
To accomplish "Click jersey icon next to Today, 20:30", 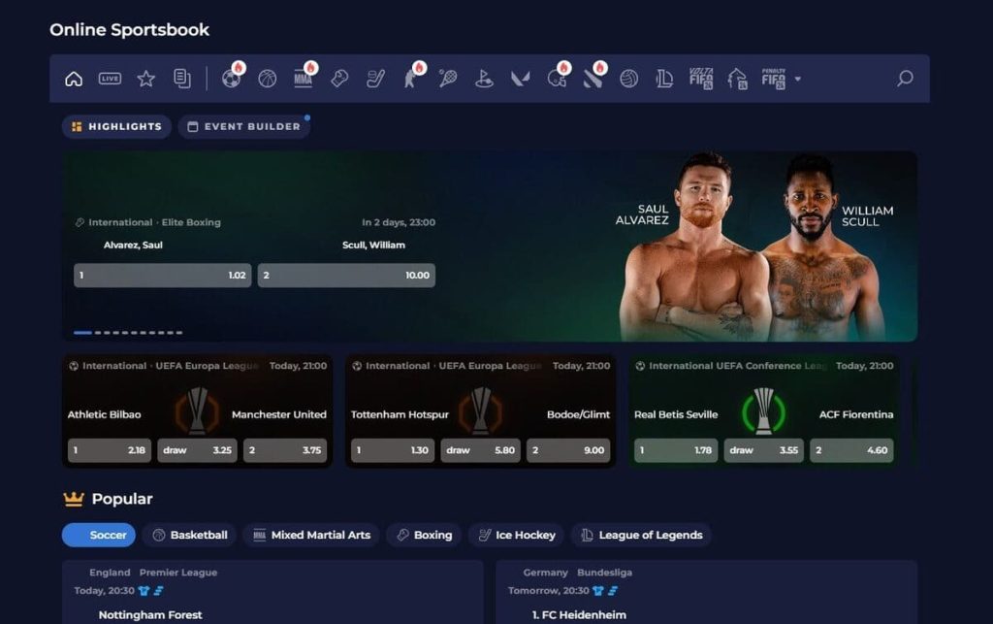I will [144, 591].
